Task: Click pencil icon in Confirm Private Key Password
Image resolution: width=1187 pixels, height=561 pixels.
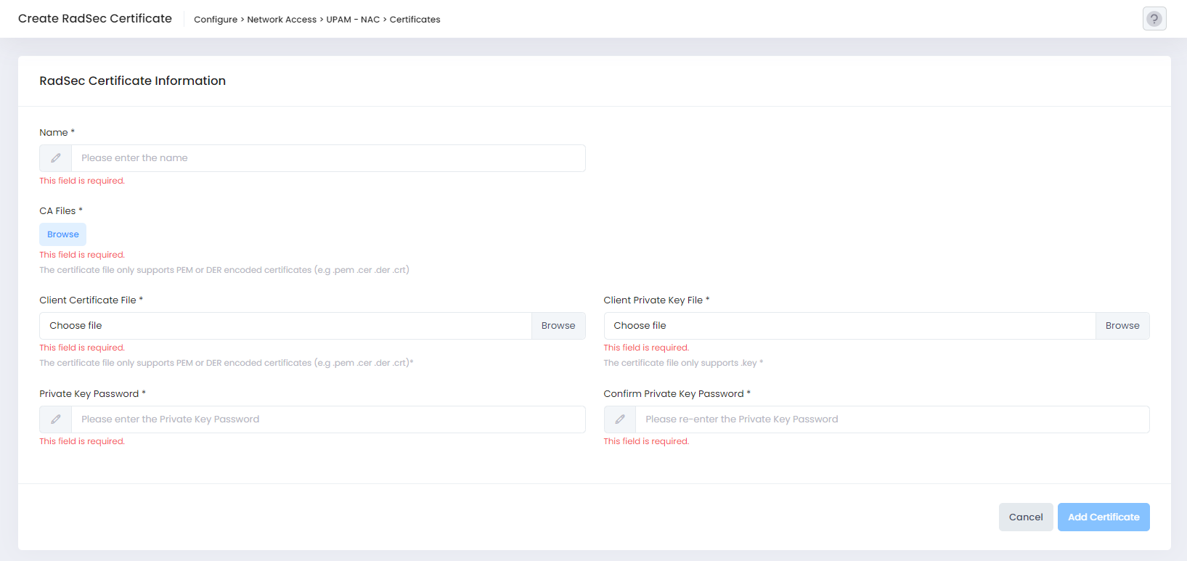Action: pyautogui.click(x=620, y=419)
